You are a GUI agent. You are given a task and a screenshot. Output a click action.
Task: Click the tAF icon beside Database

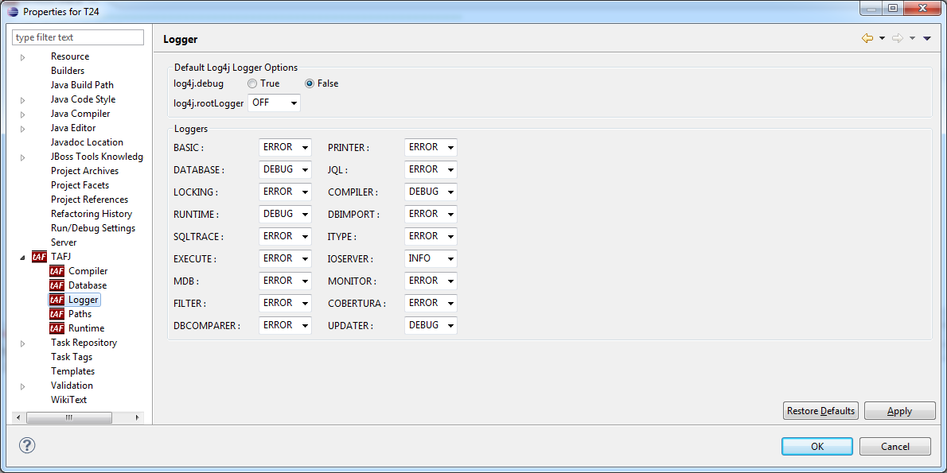click(57, 285)
